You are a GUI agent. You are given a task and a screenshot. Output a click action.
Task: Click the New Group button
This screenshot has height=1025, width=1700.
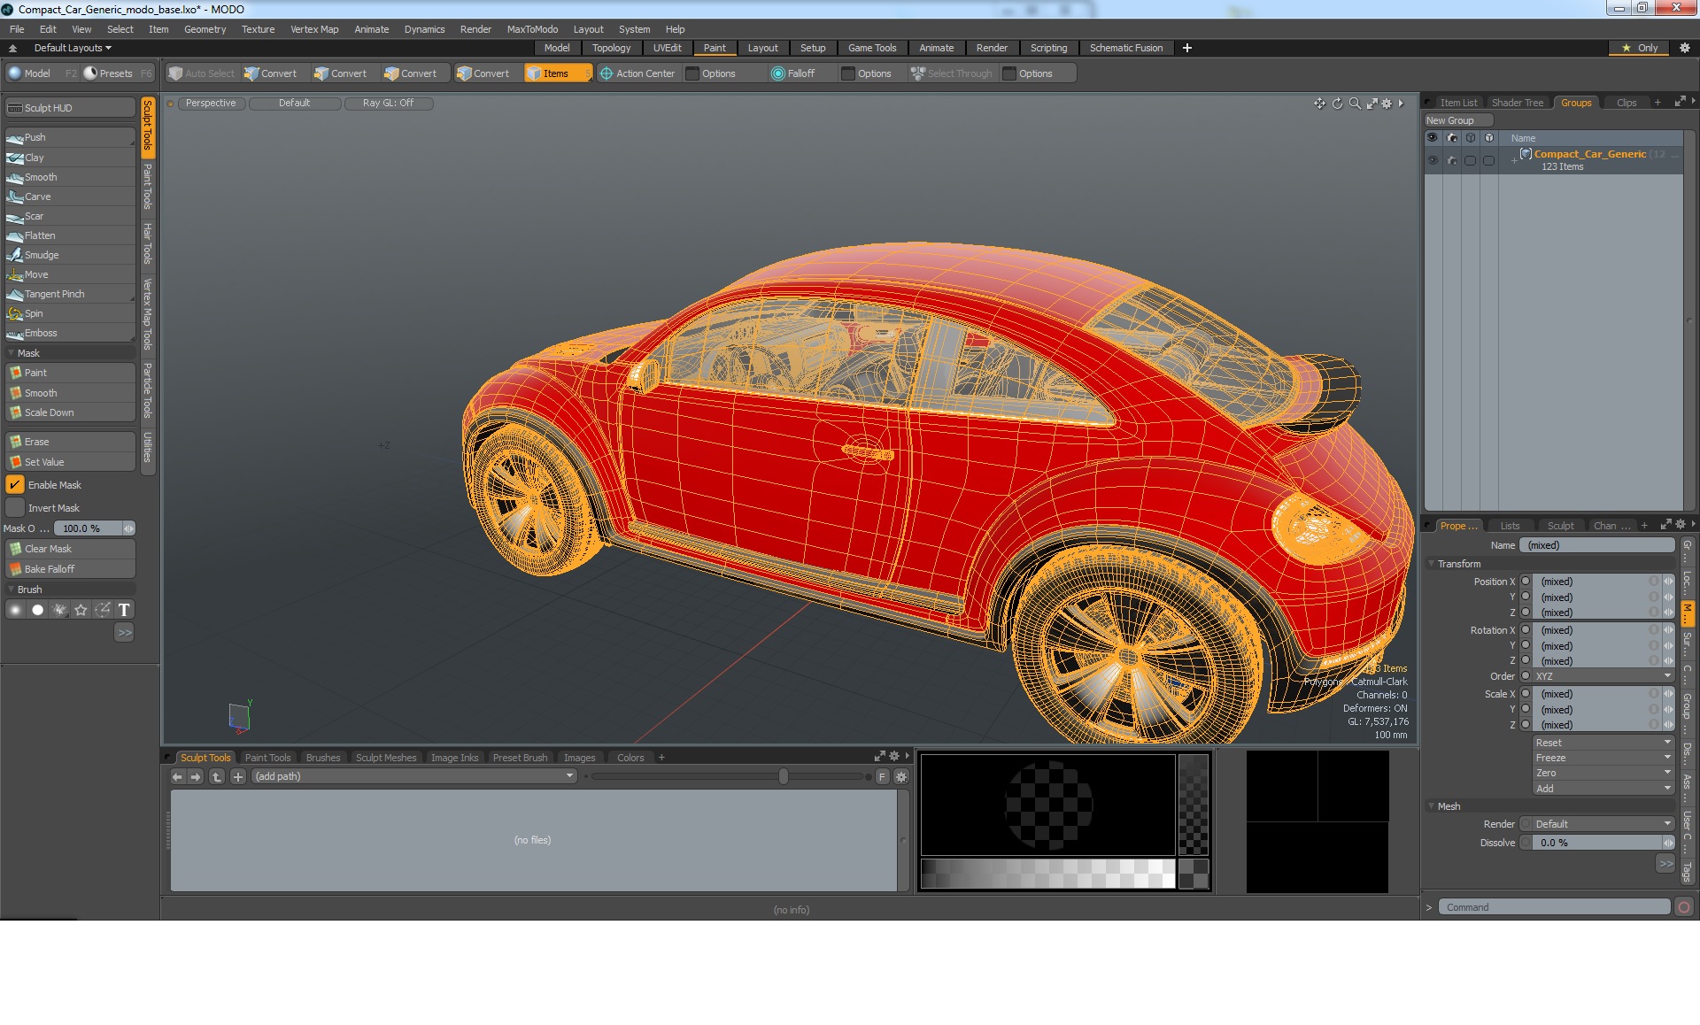click(1457, 120)
